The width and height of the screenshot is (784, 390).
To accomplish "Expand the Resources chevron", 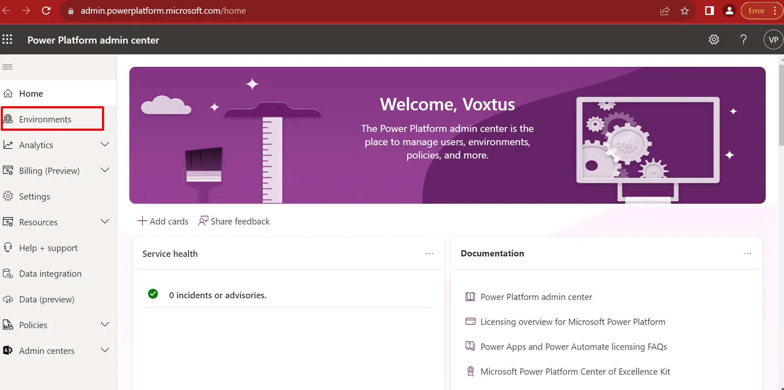I will click(105, 222).
